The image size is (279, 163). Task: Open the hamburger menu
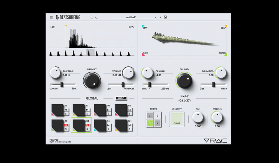[x=51, y=17]
